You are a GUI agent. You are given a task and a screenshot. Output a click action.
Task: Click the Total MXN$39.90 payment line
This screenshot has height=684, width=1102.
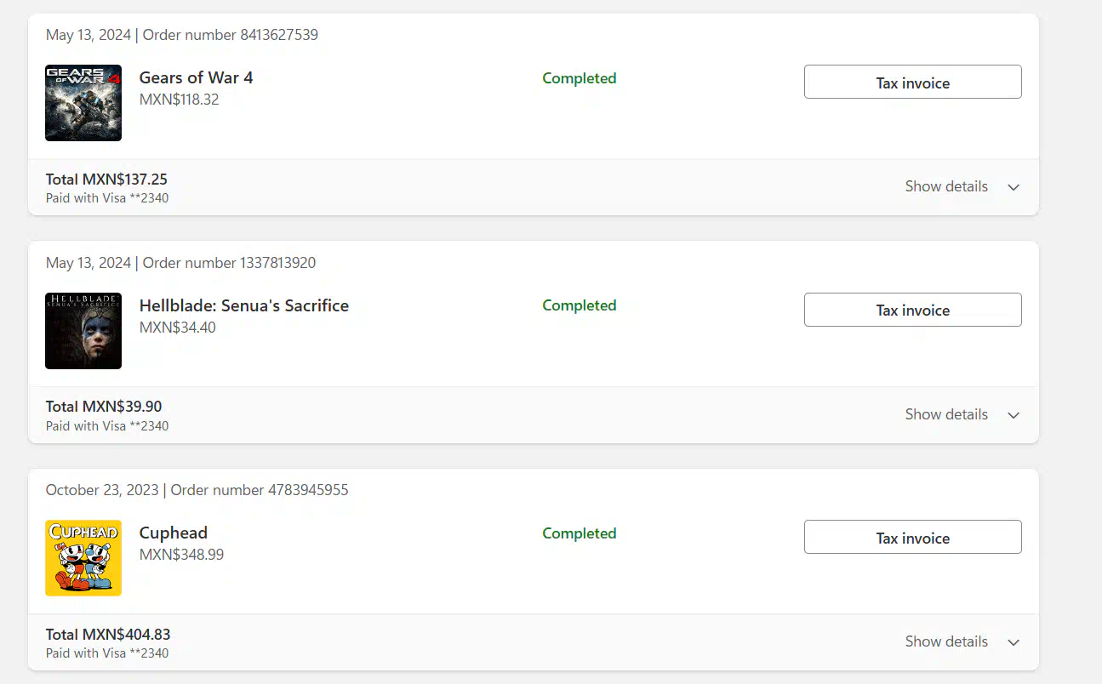coord(104,407)
